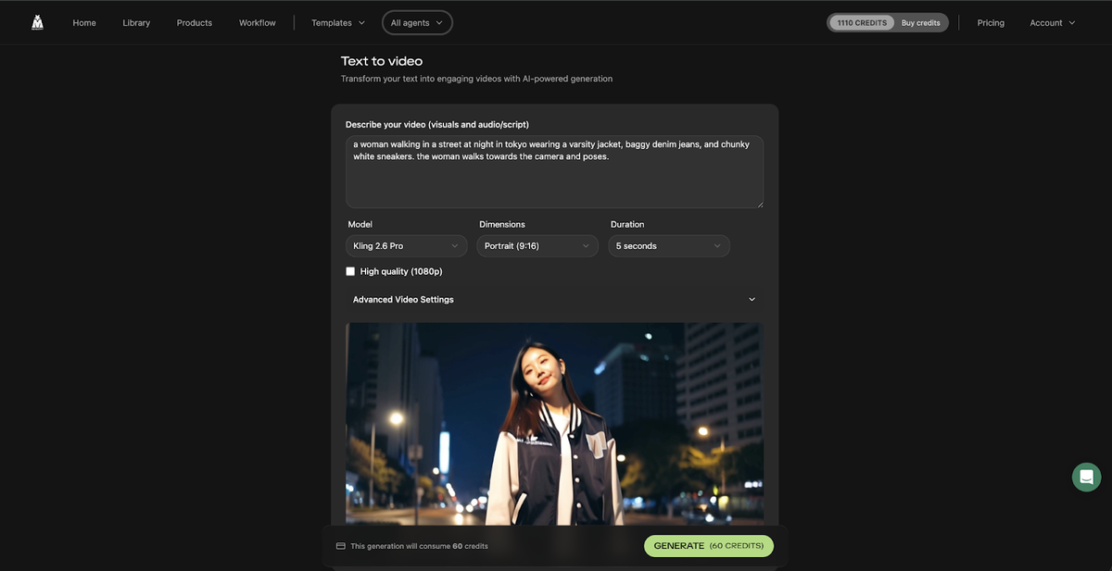The height and width of the screenshot is (571, 1112).
Task: Click the app logo in the top-left corner
Action: pyautogui.click(x=37, y=22)
